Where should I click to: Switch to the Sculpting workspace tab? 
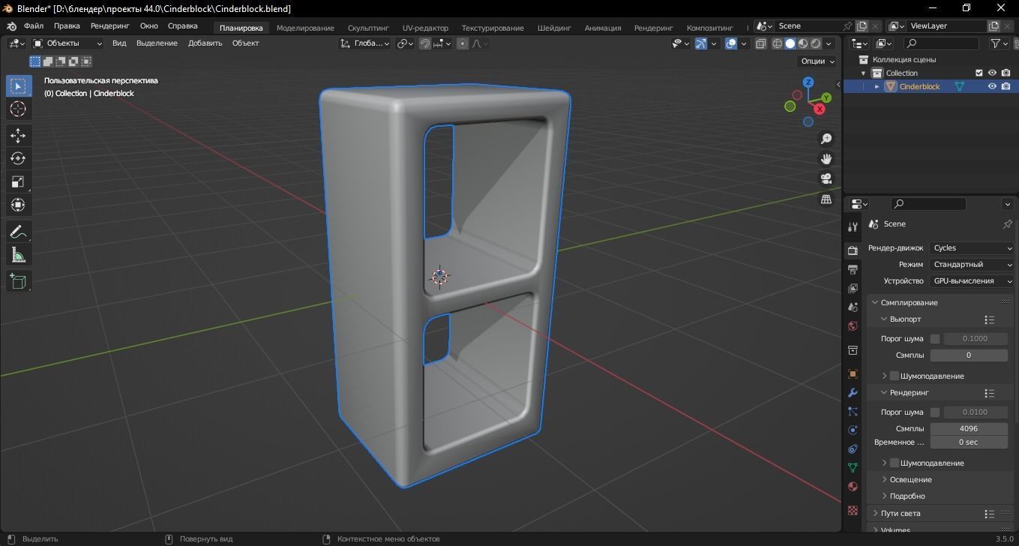(368, 28)
